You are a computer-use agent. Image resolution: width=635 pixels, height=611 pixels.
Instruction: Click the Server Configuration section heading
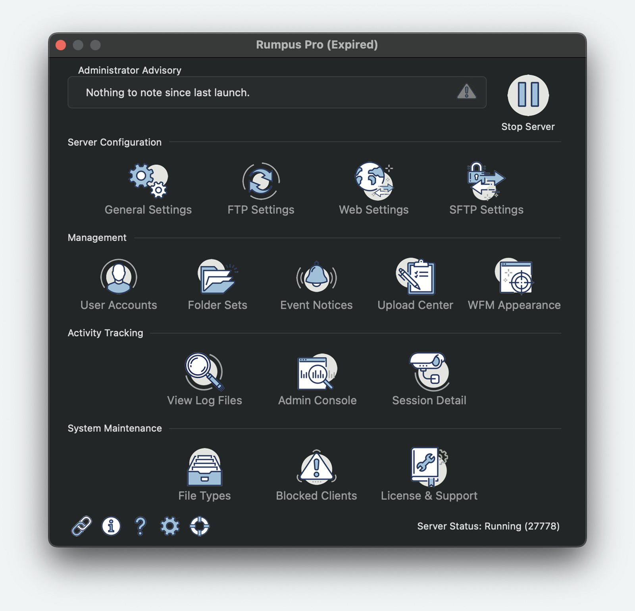point(114,142)
